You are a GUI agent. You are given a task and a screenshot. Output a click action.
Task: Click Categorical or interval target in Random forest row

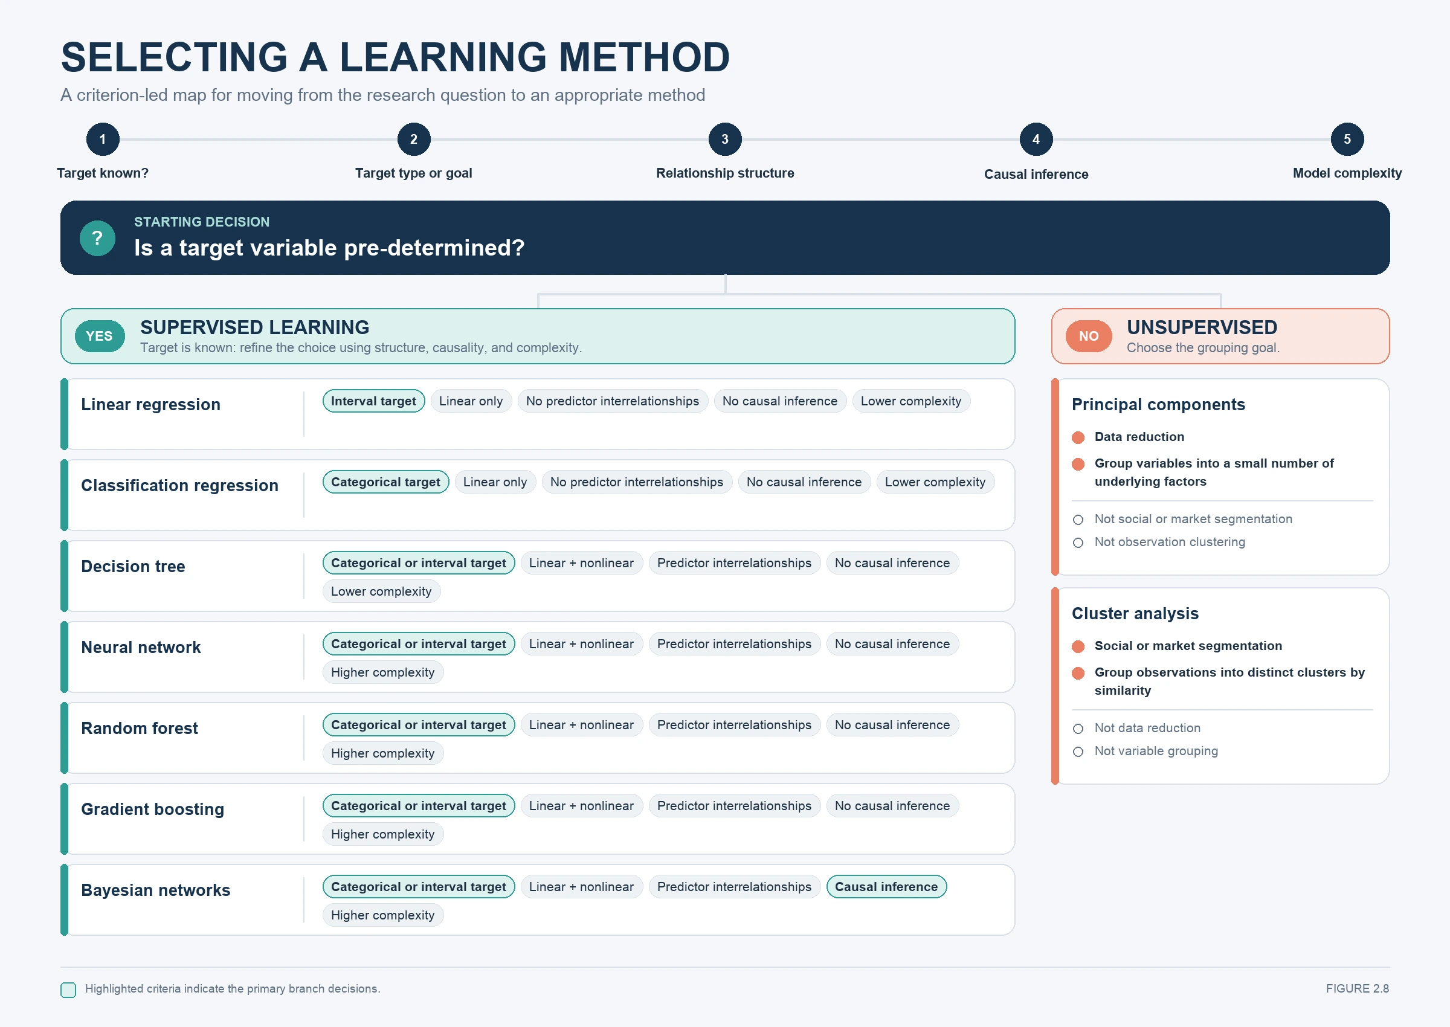click(x=419, y=725)
